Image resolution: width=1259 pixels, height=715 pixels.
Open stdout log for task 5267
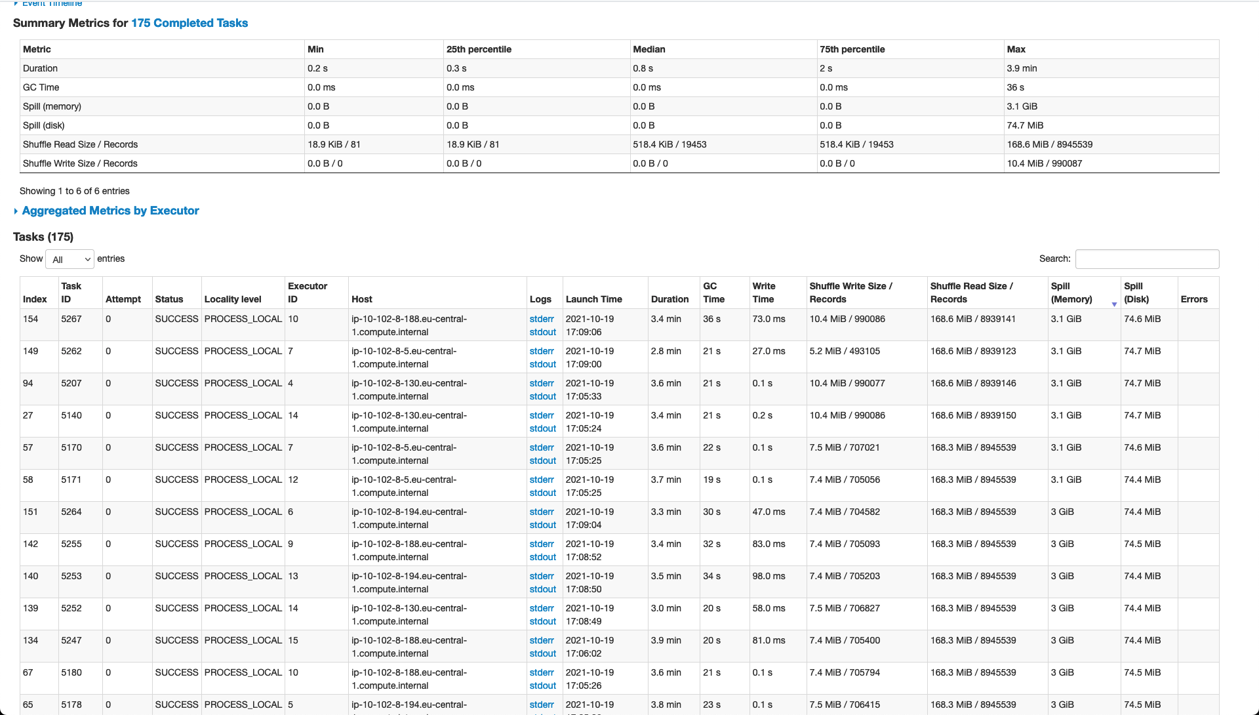(x=542, y=332)
